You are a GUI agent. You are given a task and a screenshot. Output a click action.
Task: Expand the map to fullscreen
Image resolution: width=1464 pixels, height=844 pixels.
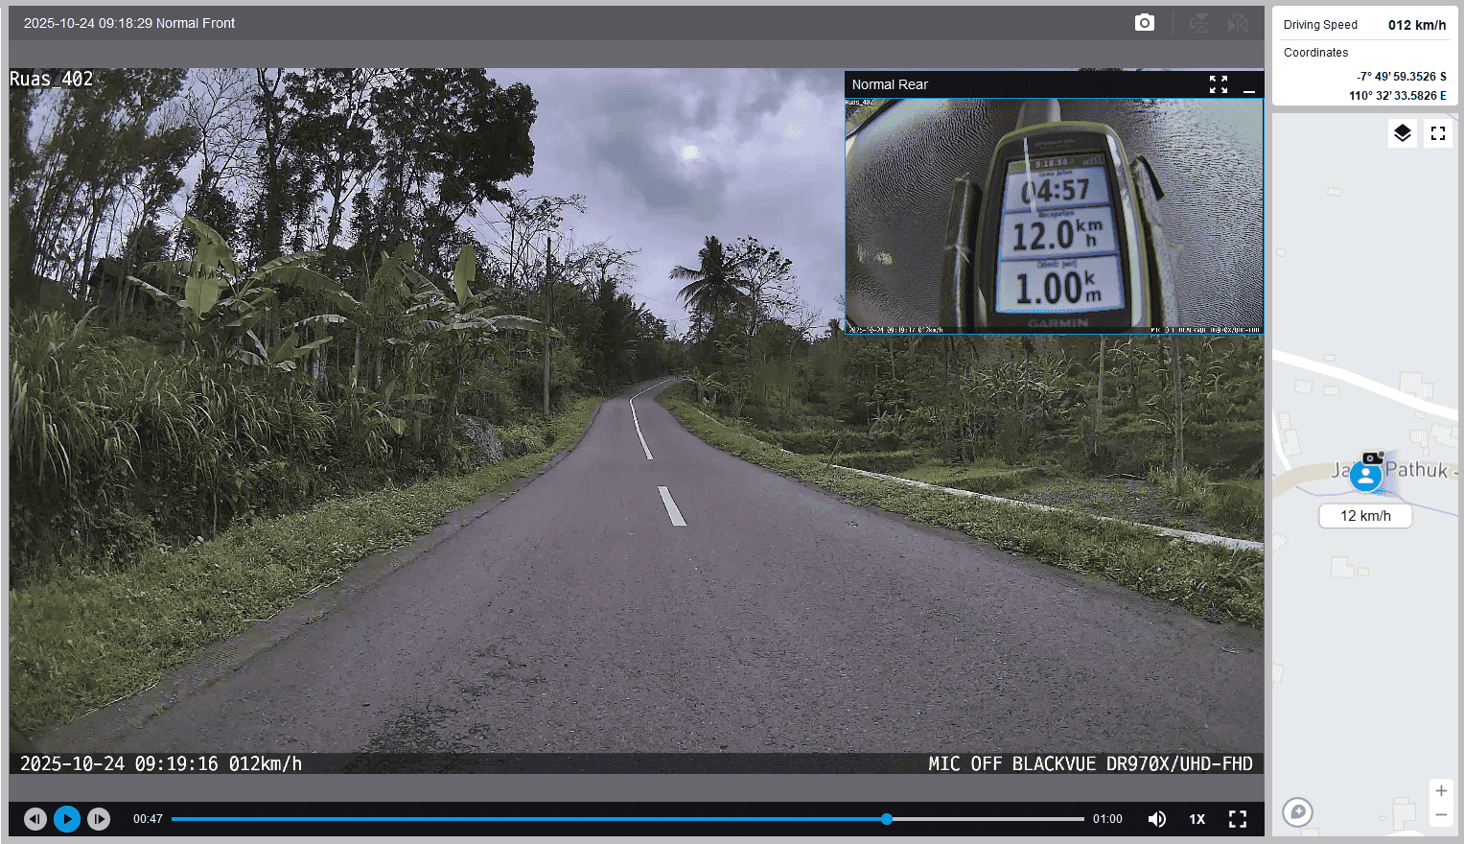tap(1437, 133)
